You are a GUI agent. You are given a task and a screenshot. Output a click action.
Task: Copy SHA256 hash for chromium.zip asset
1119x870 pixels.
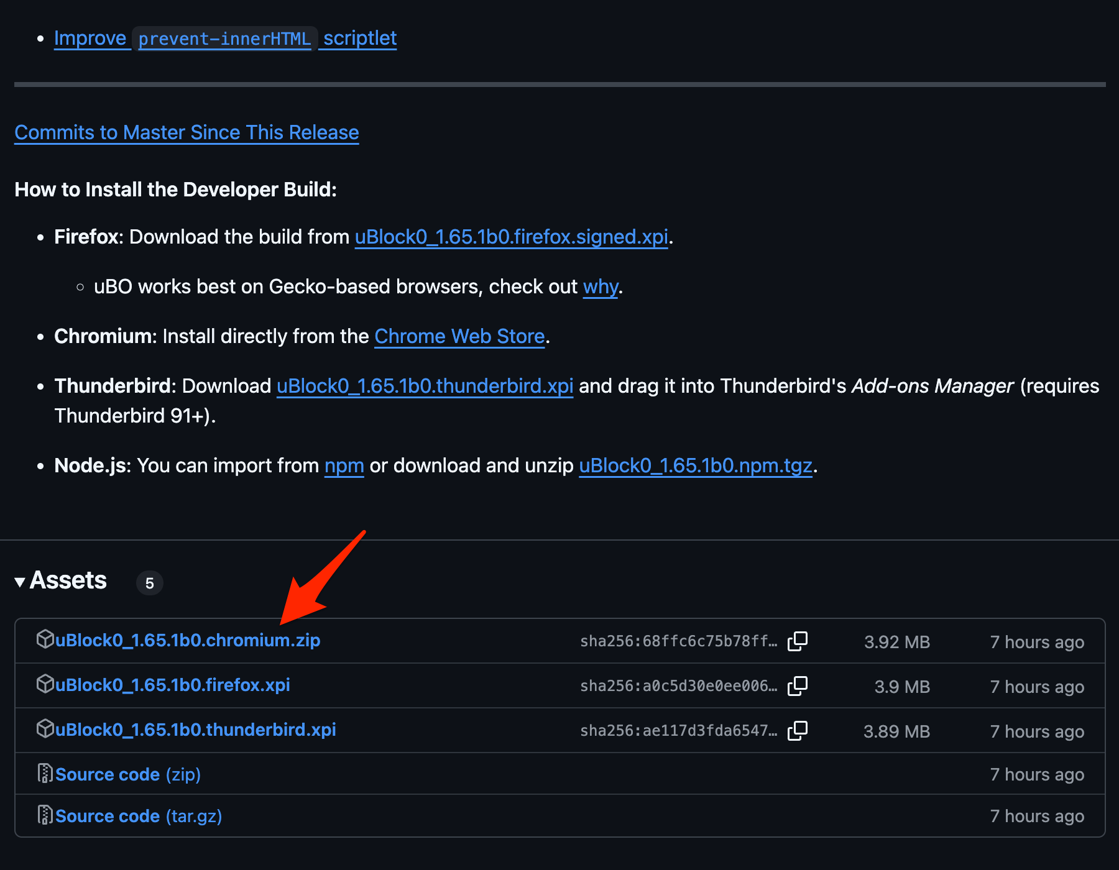[x=798, y=641]
